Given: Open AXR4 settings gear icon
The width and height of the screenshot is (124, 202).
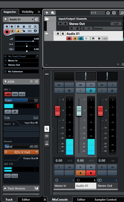Looking at the screenshot, I should tap(31, 82).
